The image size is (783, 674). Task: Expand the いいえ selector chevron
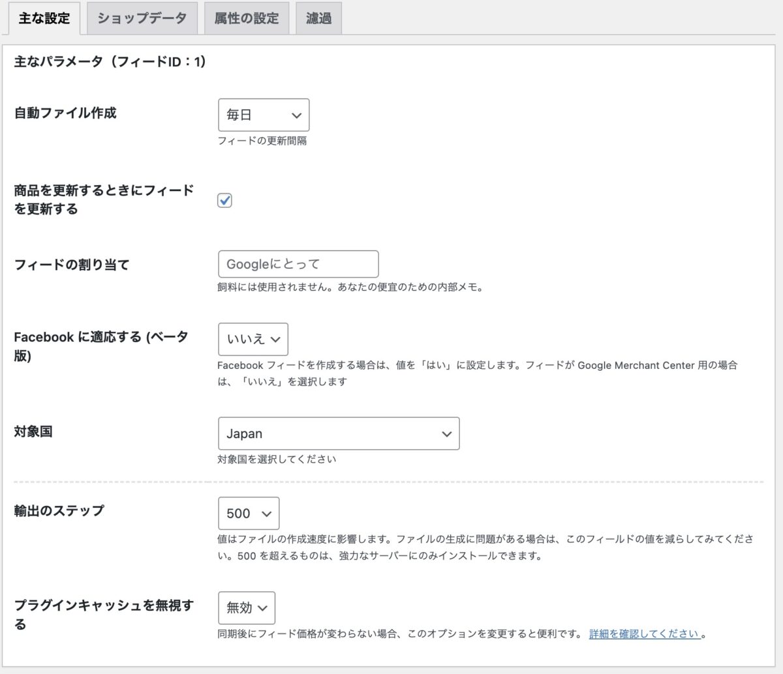(x=276, y=339)
